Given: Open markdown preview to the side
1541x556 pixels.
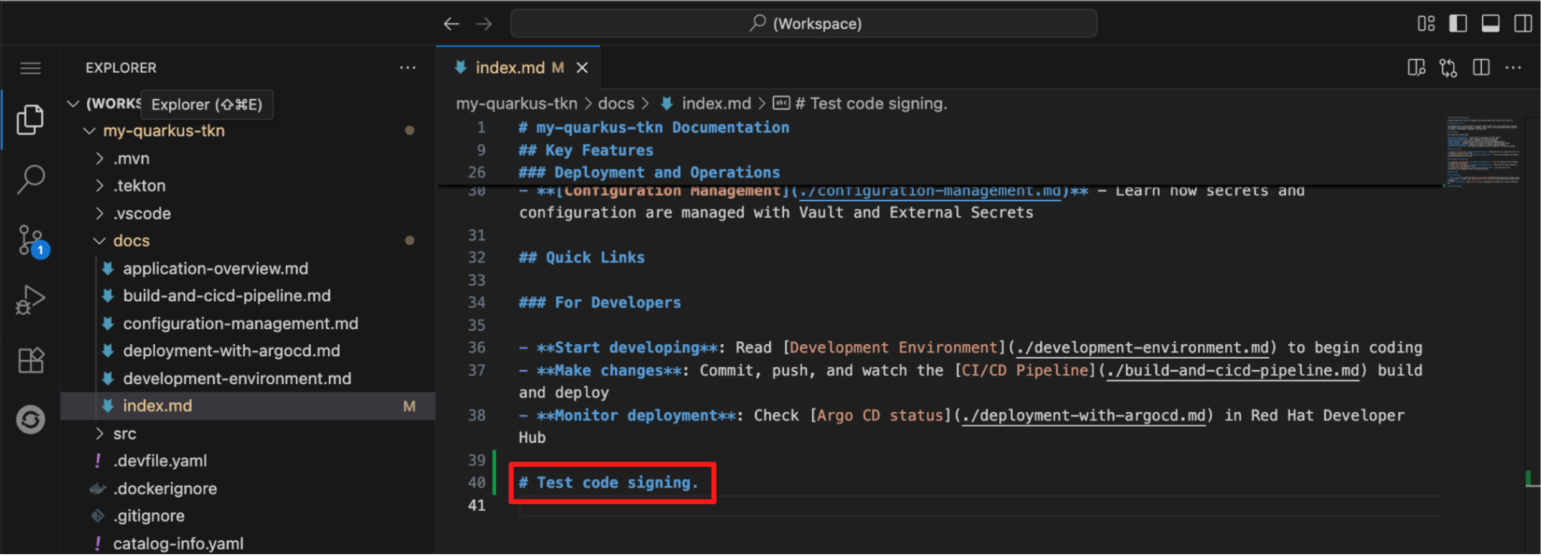Looking at the screenshot, I should coord(1416,67).
